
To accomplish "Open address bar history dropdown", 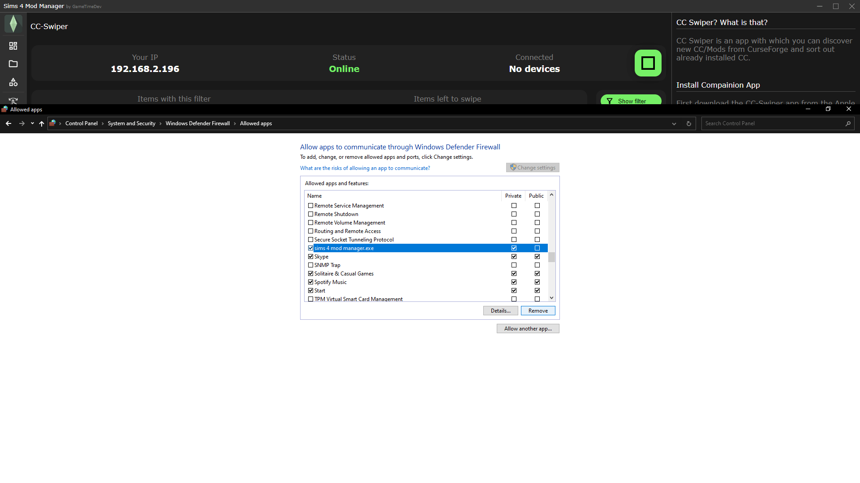I will point(674,124).
